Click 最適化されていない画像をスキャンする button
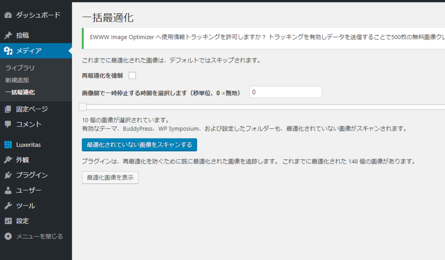 [139, 145]
